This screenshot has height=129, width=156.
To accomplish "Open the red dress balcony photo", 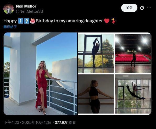I will 40,74.
